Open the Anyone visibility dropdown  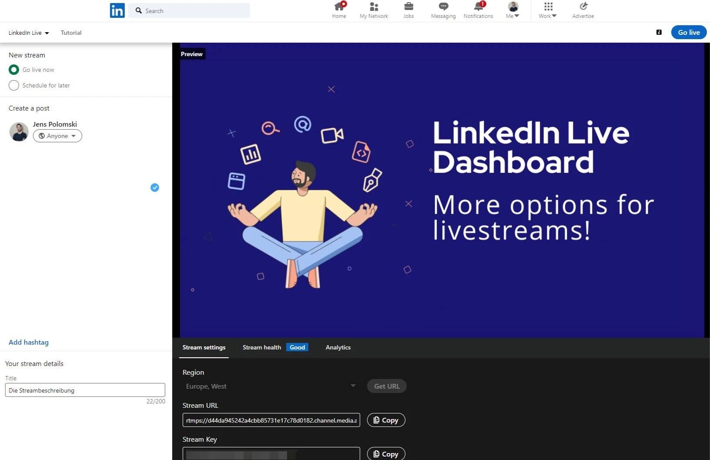click(x=57, y=136)
